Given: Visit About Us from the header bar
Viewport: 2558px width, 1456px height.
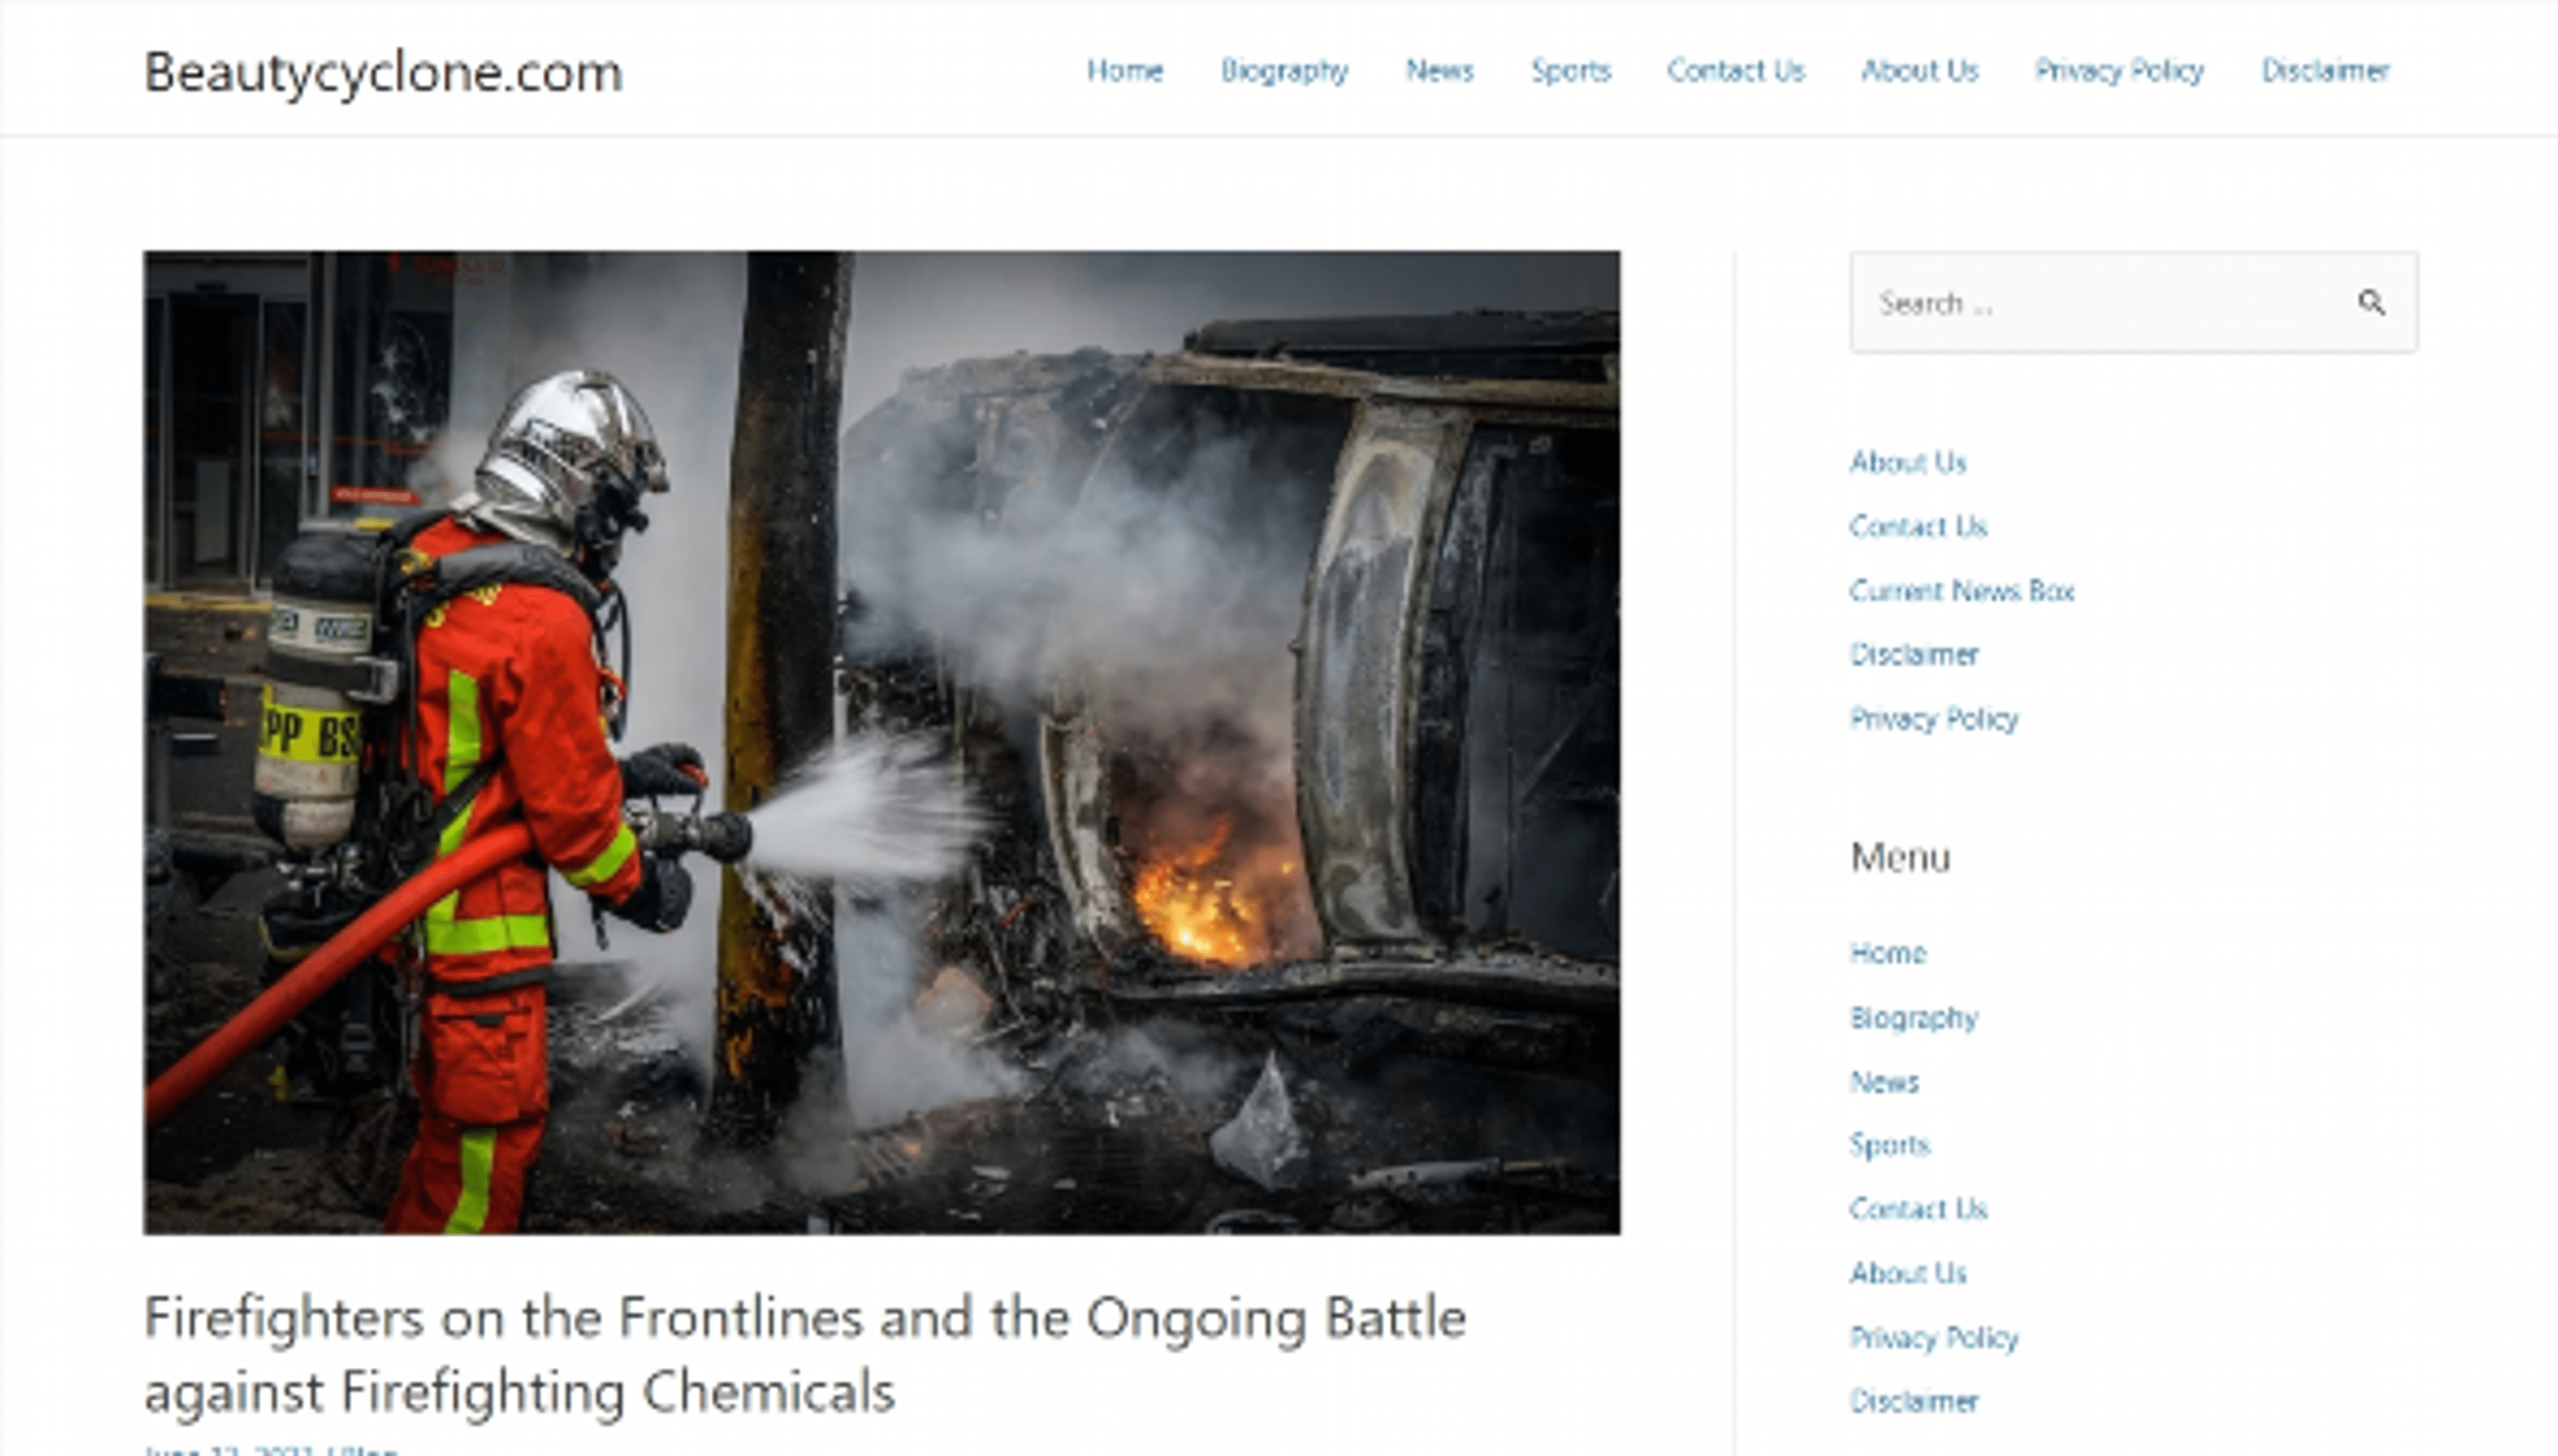Looking at the screenshot, I should coord(1920,71).
